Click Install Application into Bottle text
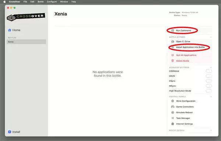 tap(190, 47)
